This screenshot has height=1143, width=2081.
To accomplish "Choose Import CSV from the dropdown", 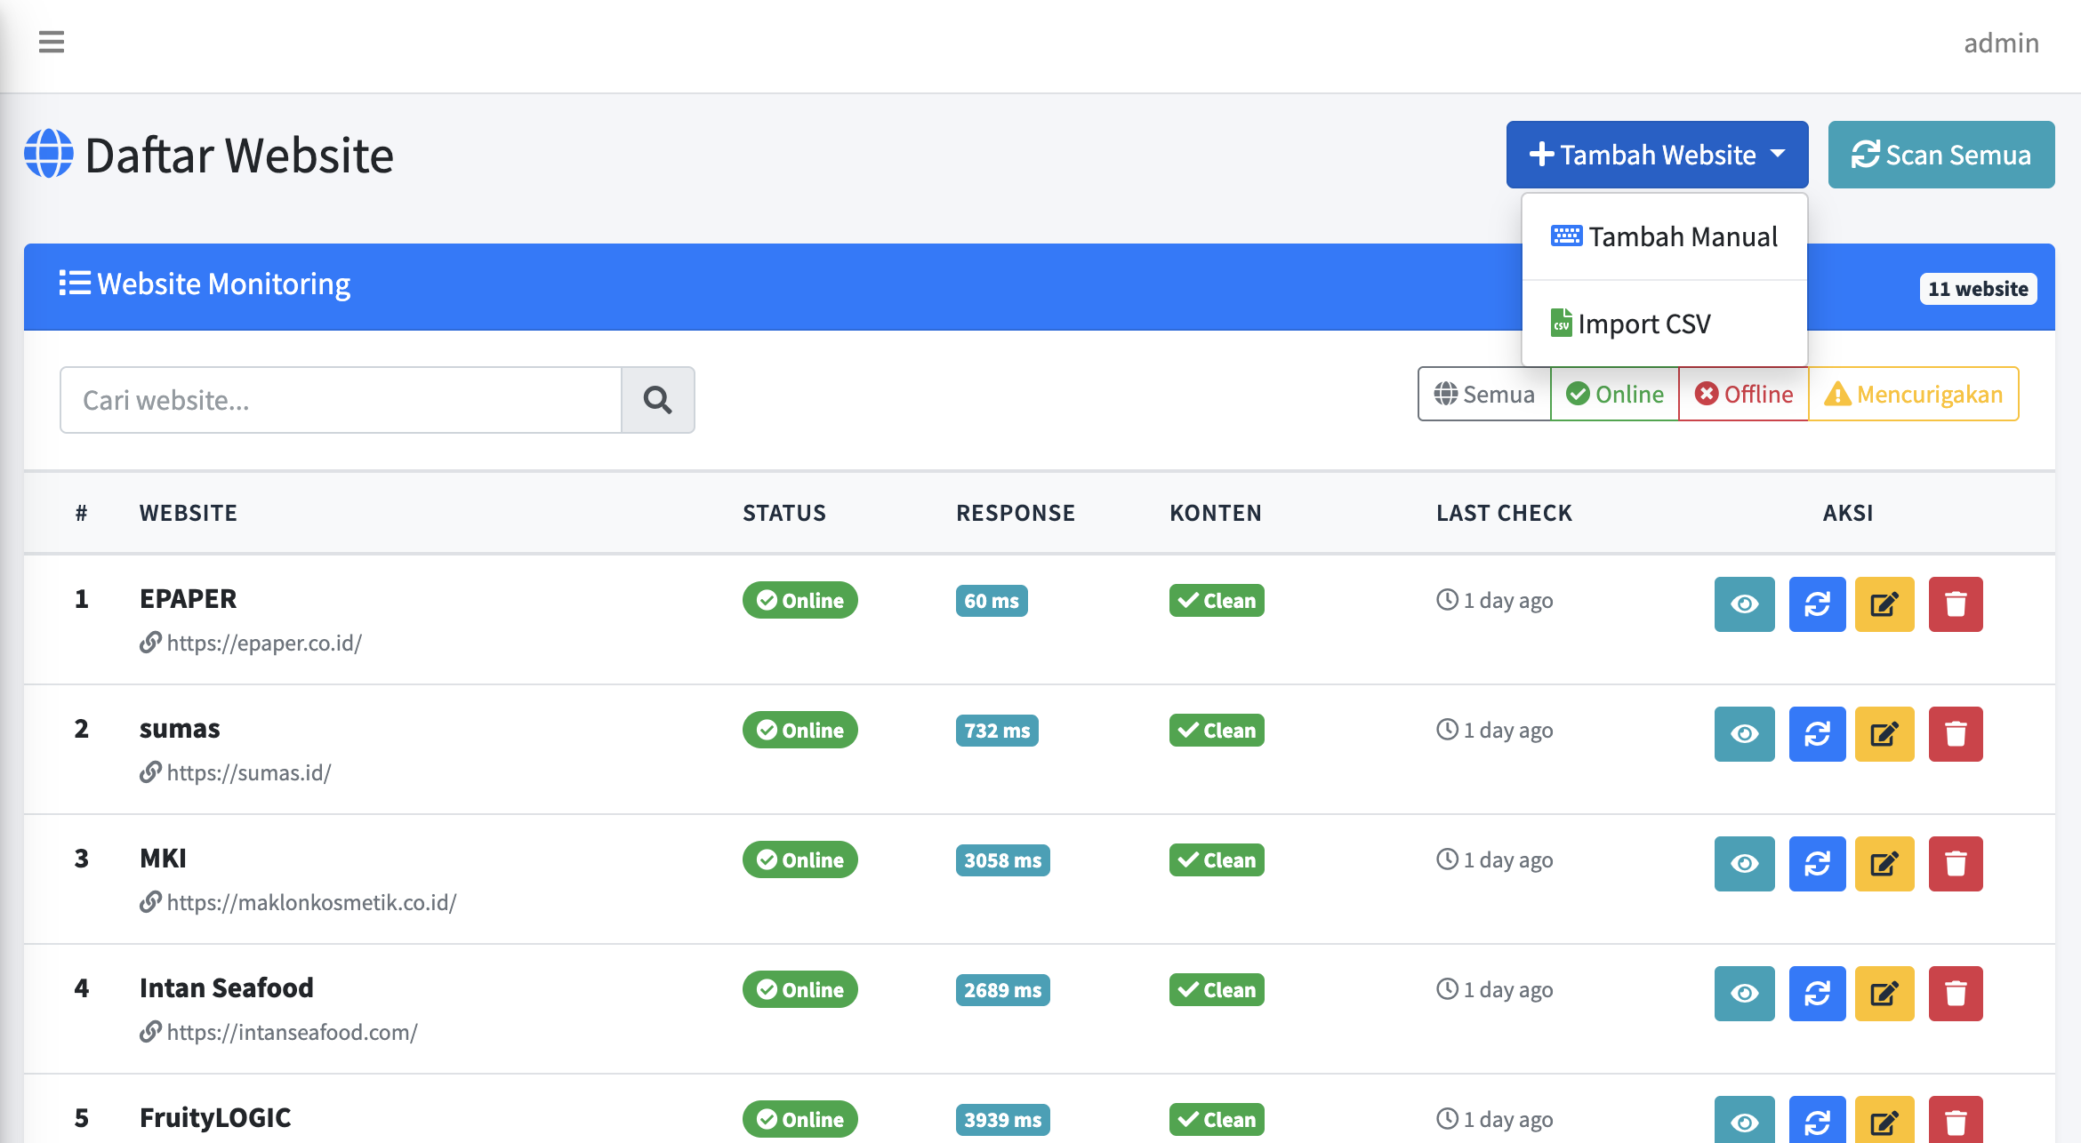I will pyautogui.click(x=1632, y=324).
